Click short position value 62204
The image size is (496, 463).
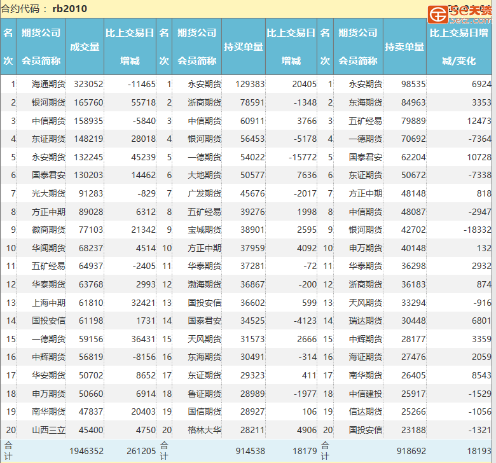coord(413,157)
